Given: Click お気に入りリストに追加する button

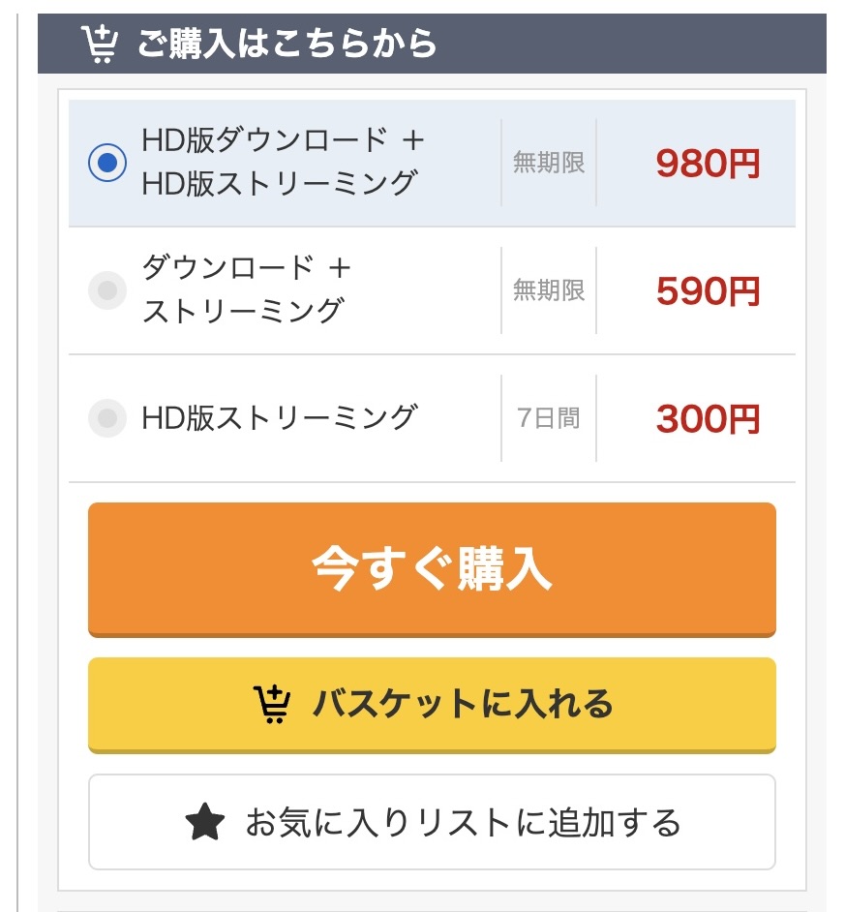Looking at the screenshot, I should click(432, 822).
